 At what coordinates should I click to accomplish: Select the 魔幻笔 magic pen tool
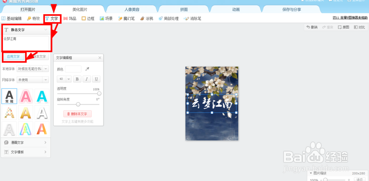click(126, 18)
